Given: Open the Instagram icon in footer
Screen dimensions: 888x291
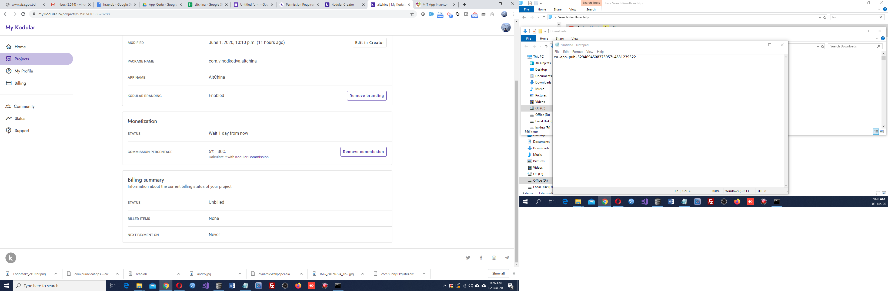Looking at the screenshot, I should 494,258.
